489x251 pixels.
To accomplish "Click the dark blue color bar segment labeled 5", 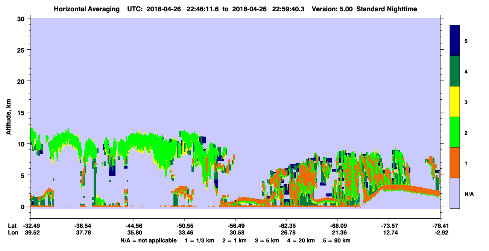I will coord(454,40).
